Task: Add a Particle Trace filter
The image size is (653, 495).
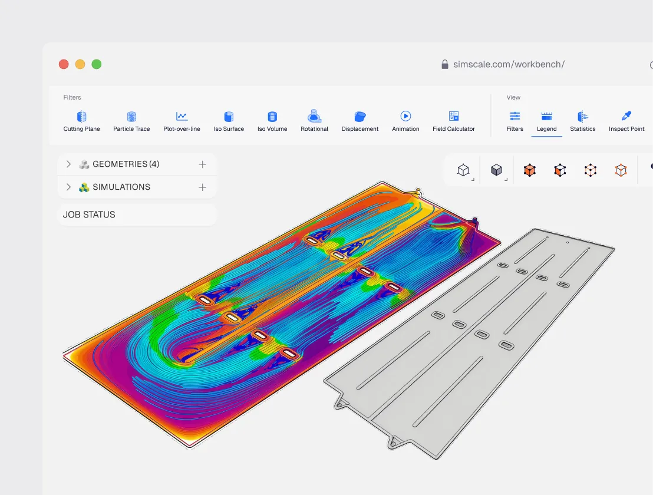Action: (x=131, y=121)
